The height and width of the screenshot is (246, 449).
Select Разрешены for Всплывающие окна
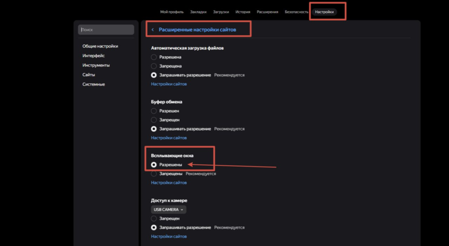tap(154, 165)
